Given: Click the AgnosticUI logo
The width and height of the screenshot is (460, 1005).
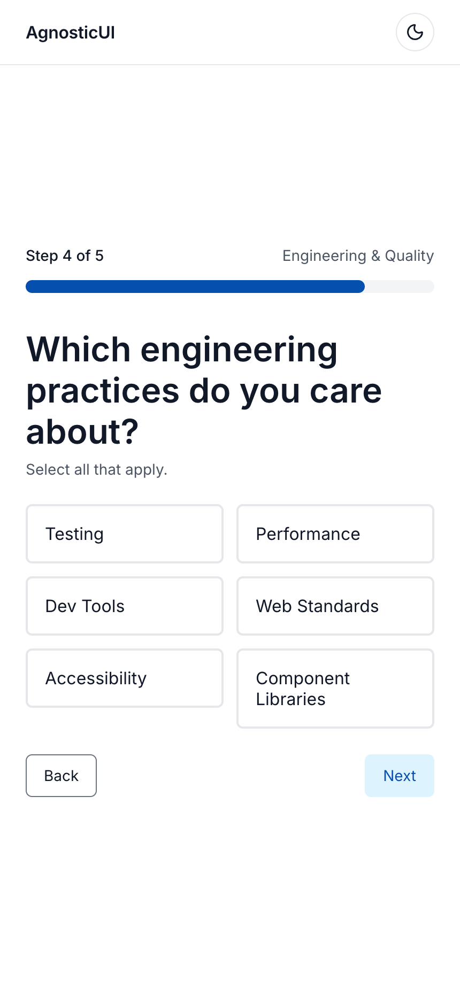Looking at the screenshot, I should [70, 32].
